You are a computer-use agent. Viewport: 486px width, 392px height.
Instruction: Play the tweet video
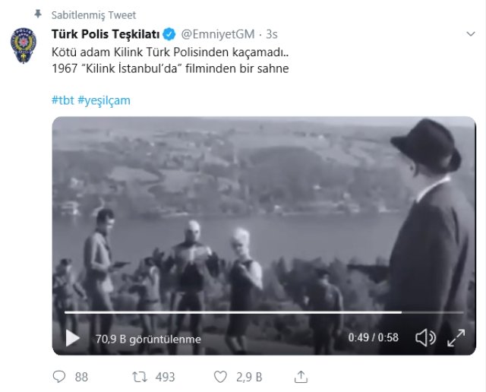[x=72, y=337]
